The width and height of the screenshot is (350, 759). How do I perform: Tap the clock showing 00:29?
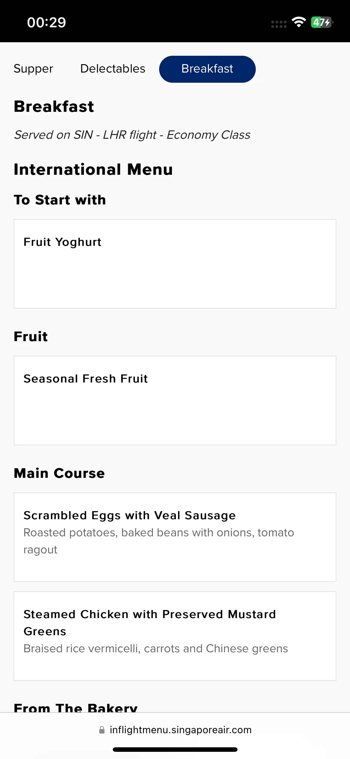pyautogui.click(x=46, y=22)
